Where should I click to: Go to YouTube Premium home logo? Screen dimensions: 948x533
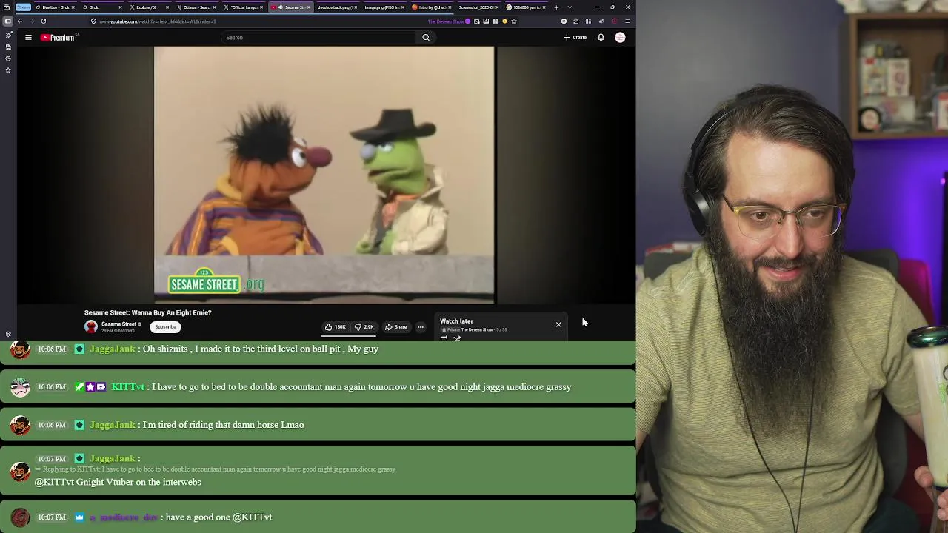click(58, 38)
